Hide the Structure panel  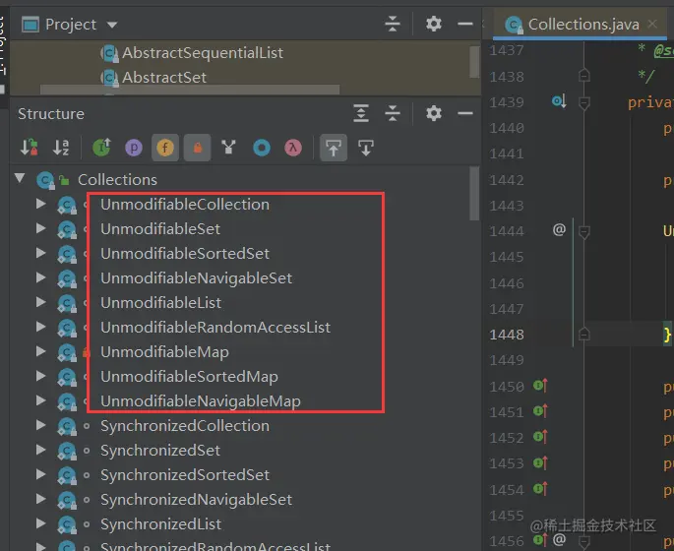point(465,113)
